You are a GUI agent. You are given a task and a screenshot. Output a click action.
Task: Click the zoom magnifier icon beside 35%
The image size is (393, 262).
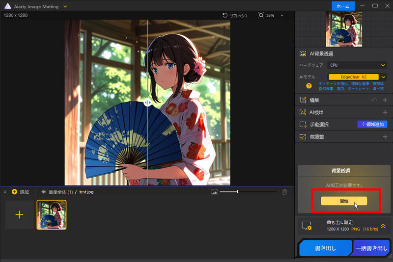point(261,15)
